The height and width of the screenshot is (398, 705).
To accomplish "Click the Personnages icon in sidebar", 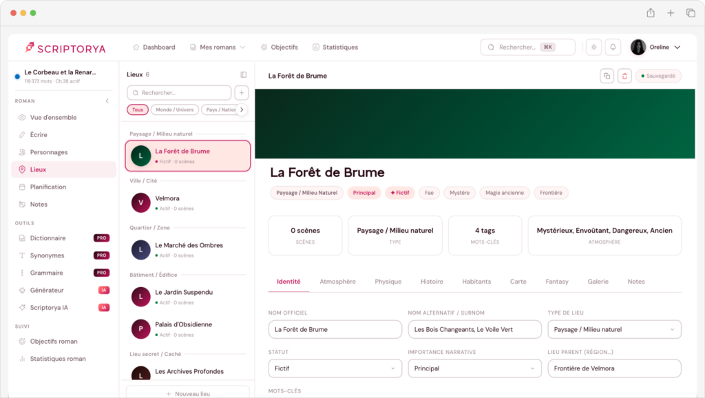I will click(22, 152).
